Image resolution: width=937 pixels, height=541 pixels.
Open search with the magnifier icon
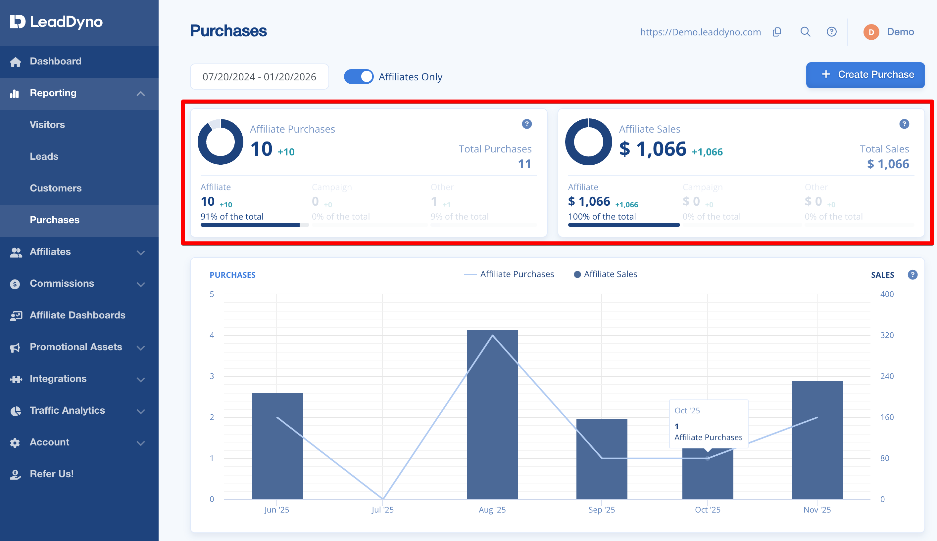805,32
